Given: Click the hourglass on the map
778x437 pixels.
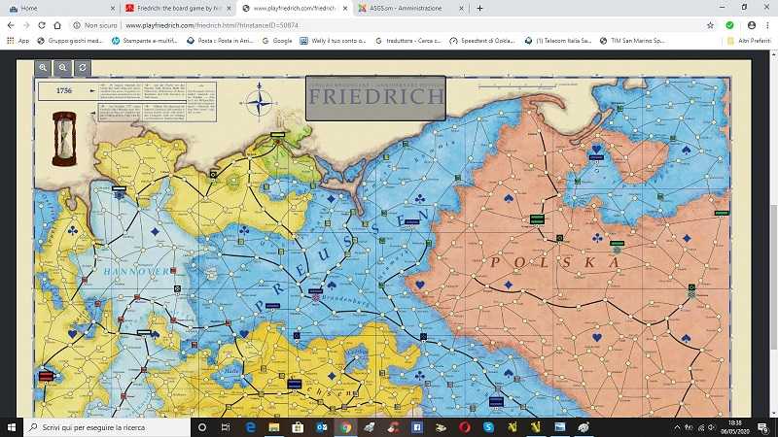Looking at the screenshot, I should [64, 139].
